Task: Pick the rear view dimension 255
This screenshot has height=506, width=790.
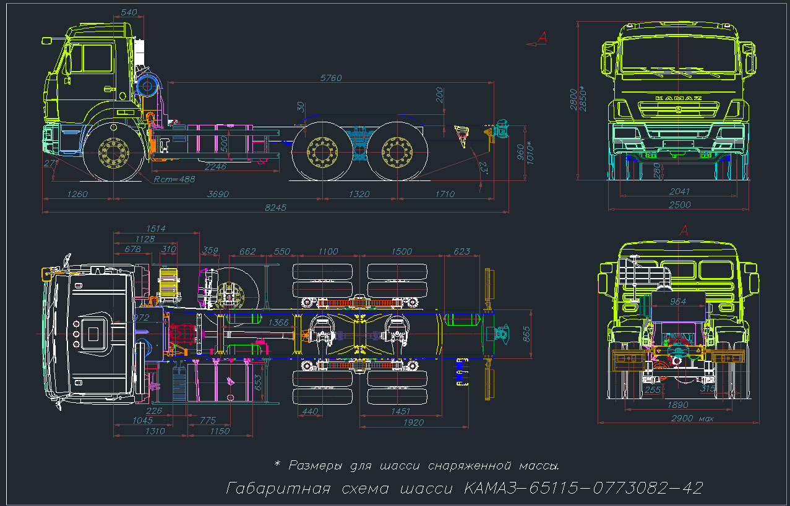Action: pyautogui.click(x=653, y=389)
